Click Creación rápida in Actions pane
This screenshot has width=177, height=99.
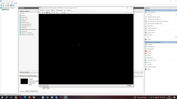(x=152, y=13)
